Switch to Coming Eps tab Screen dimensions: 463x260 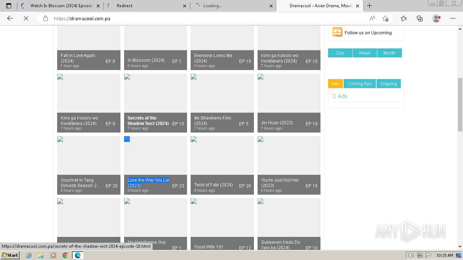[360, 84]
